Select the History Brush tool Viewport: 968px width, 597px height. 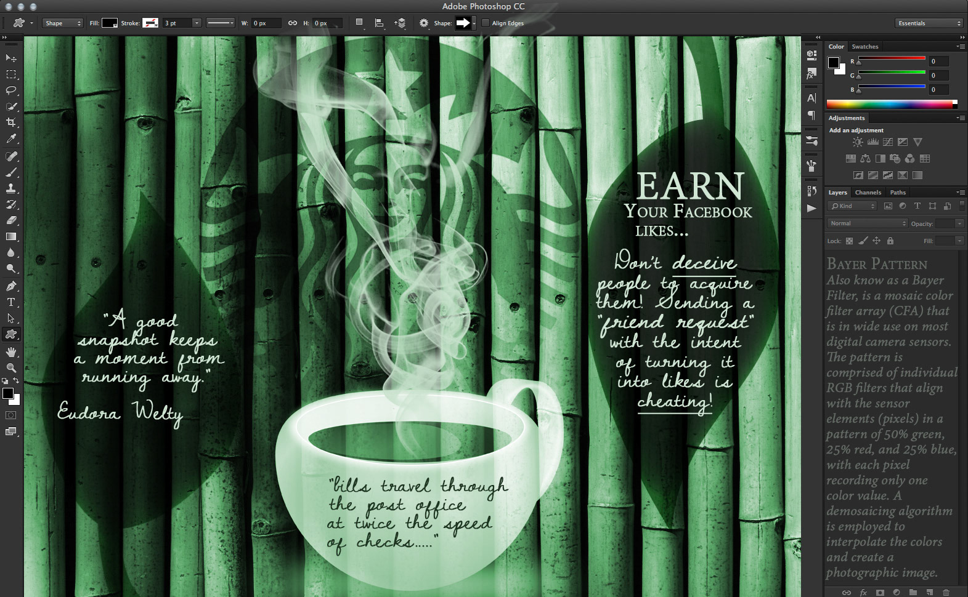click(11, 204)
